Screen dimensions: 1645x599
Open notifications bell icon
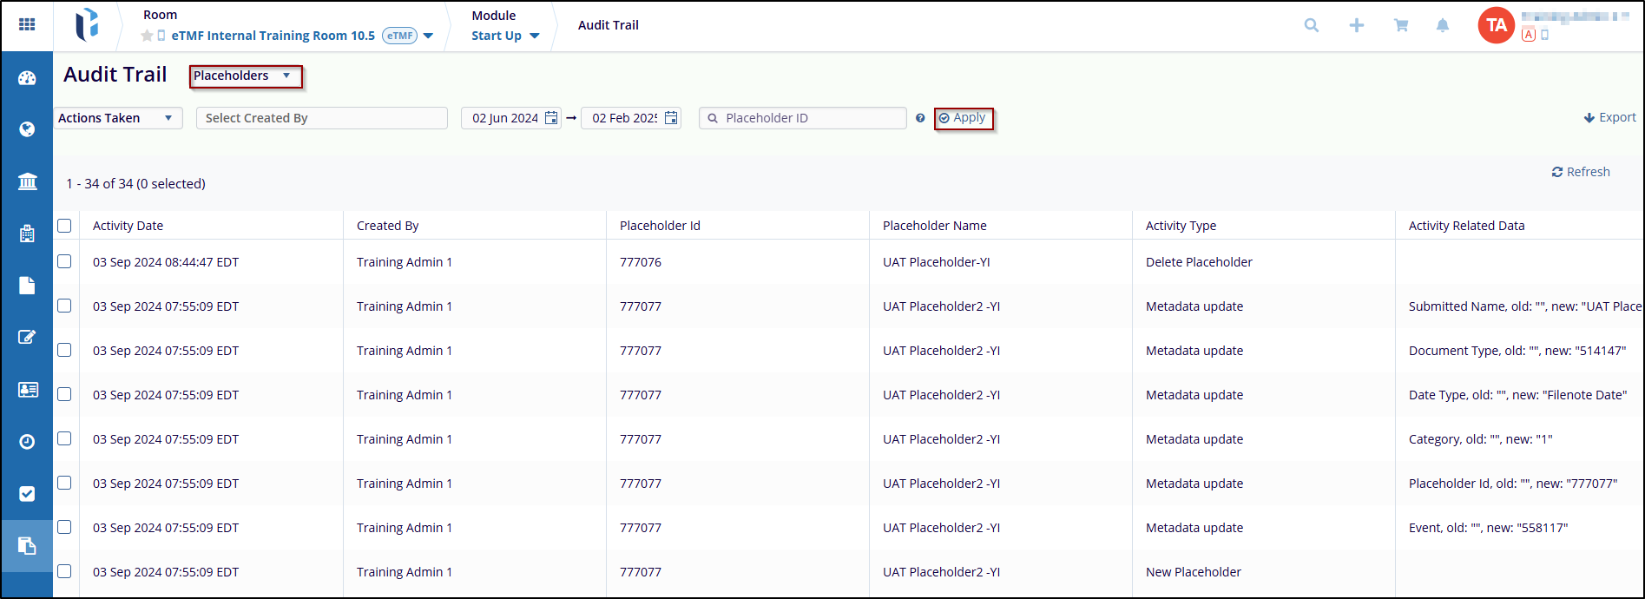1442,25
